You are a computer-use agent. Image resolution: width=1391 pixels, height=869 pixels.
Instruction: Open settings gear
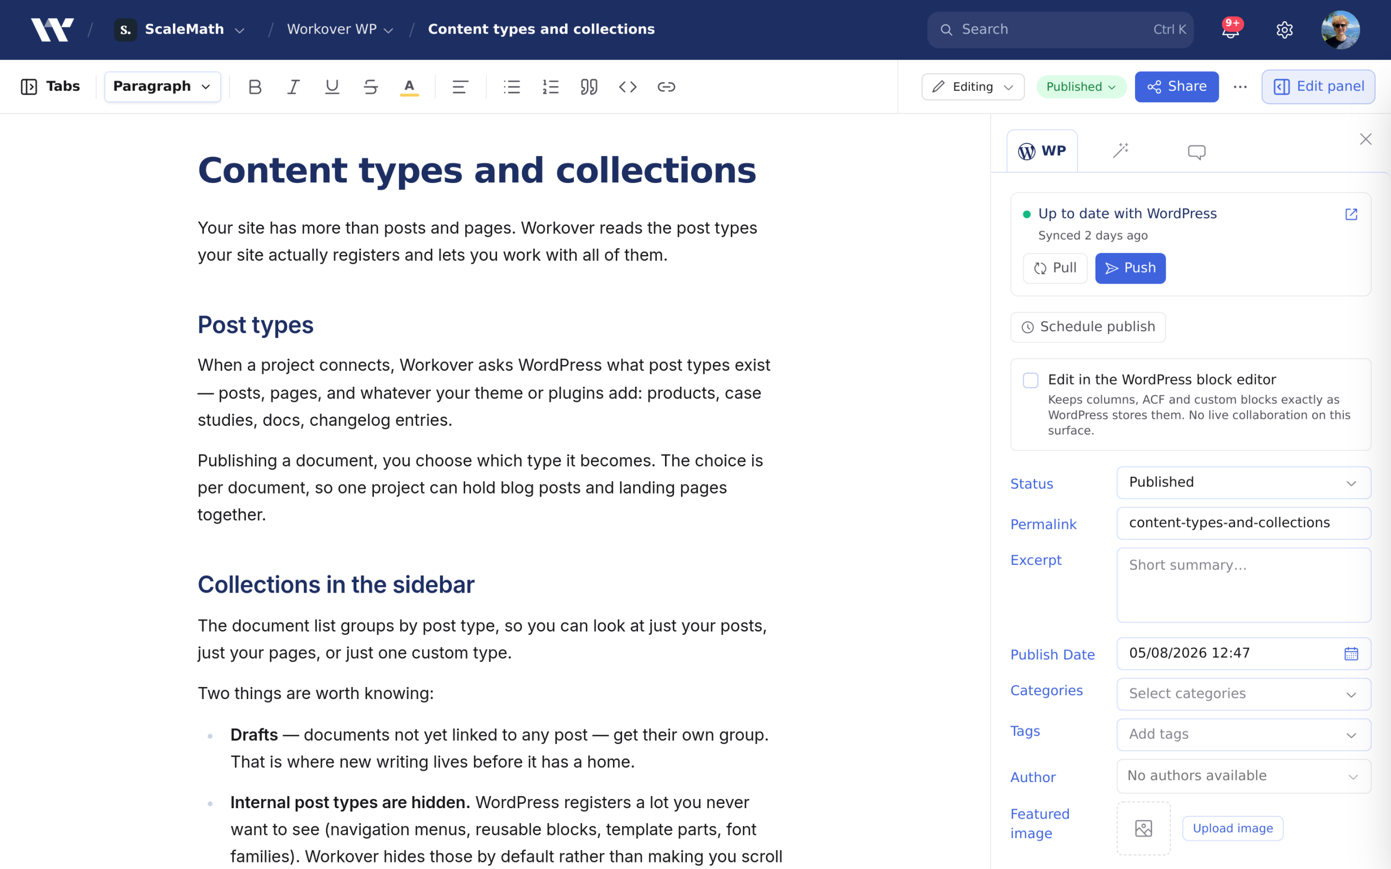click(x=1284, y=29)
